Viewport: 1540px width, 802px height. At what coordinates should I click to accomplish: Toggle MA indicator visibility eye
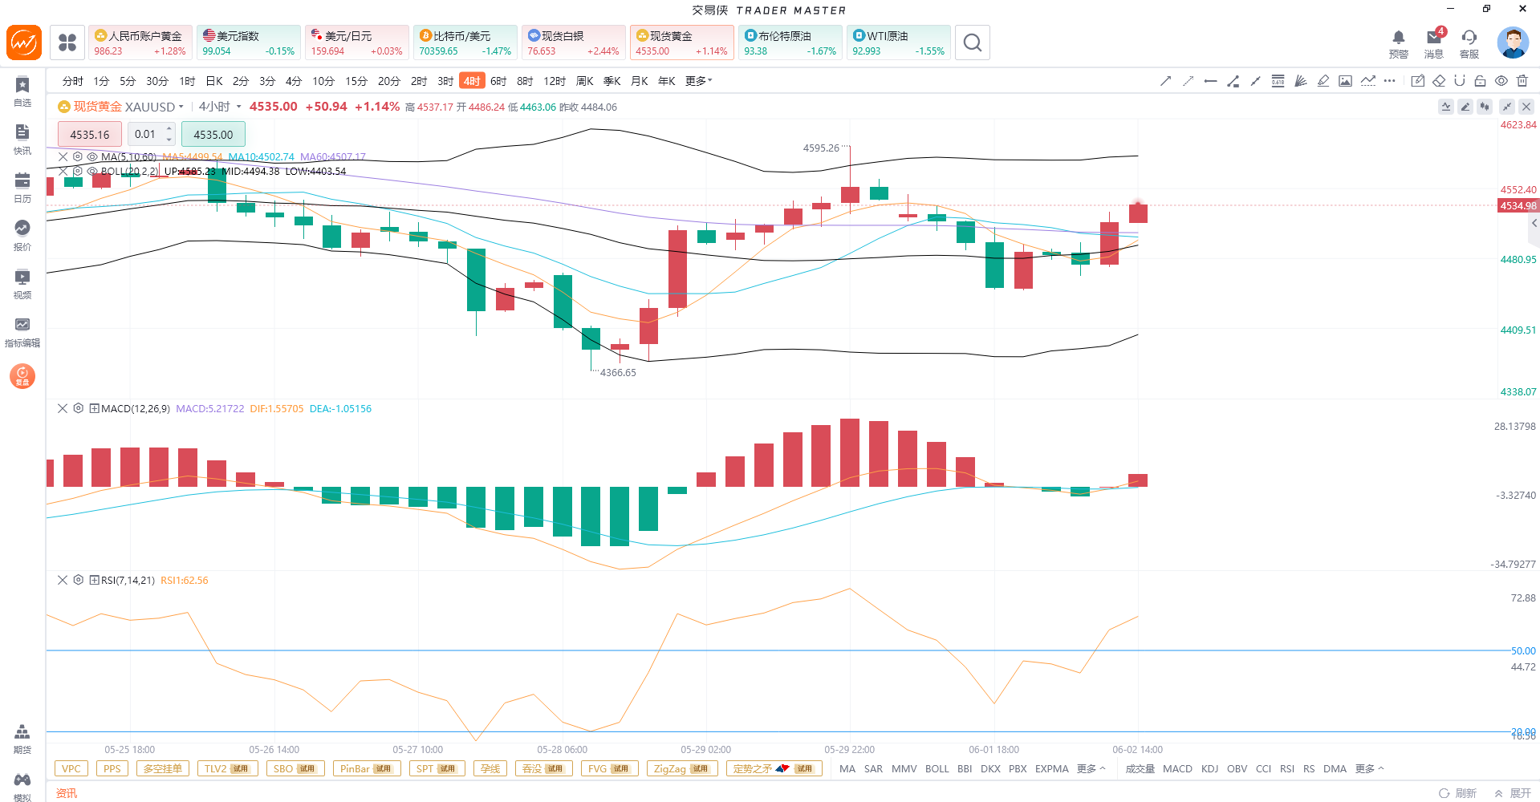coord(92,157)
